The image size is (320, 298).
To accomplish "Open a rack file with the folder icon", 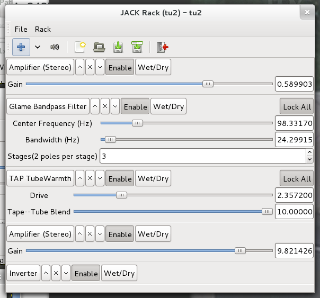I will click(x=99, y=47).
